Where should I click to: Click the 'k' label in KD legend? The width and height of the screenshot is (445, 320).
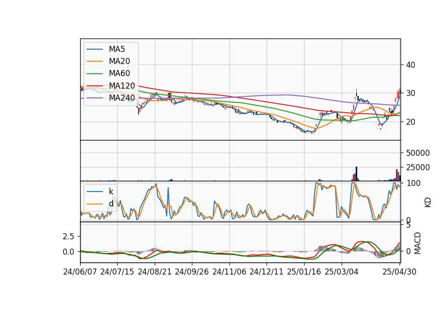[111, 192]
